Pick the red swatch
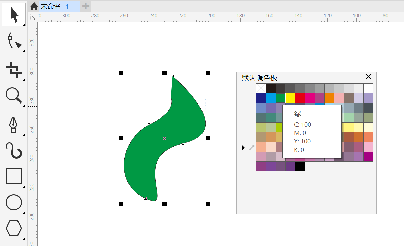Screen dimensions: 404x246 tap(300, 98)
